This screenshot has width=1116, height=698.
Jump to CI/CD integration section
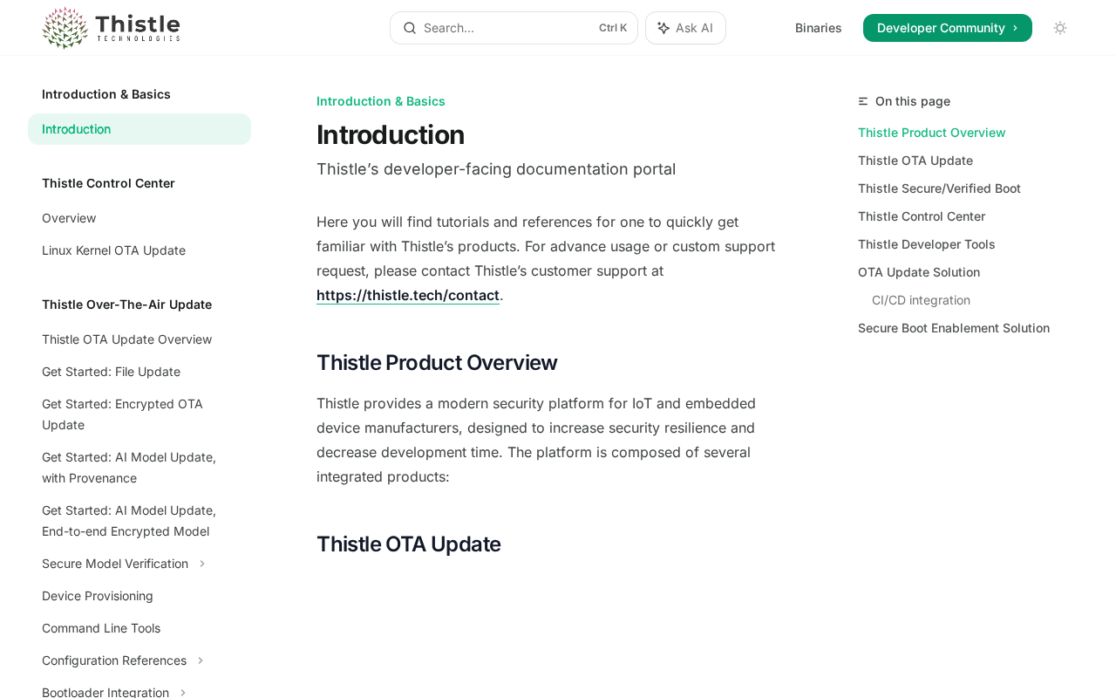coord(921,300)
